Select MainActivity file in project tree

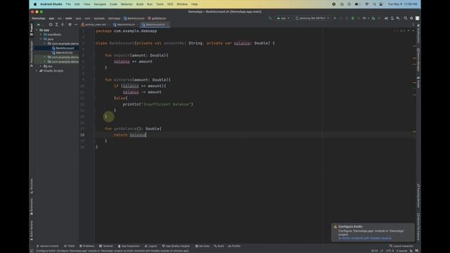pyautogui.click(x=63, y=53)
